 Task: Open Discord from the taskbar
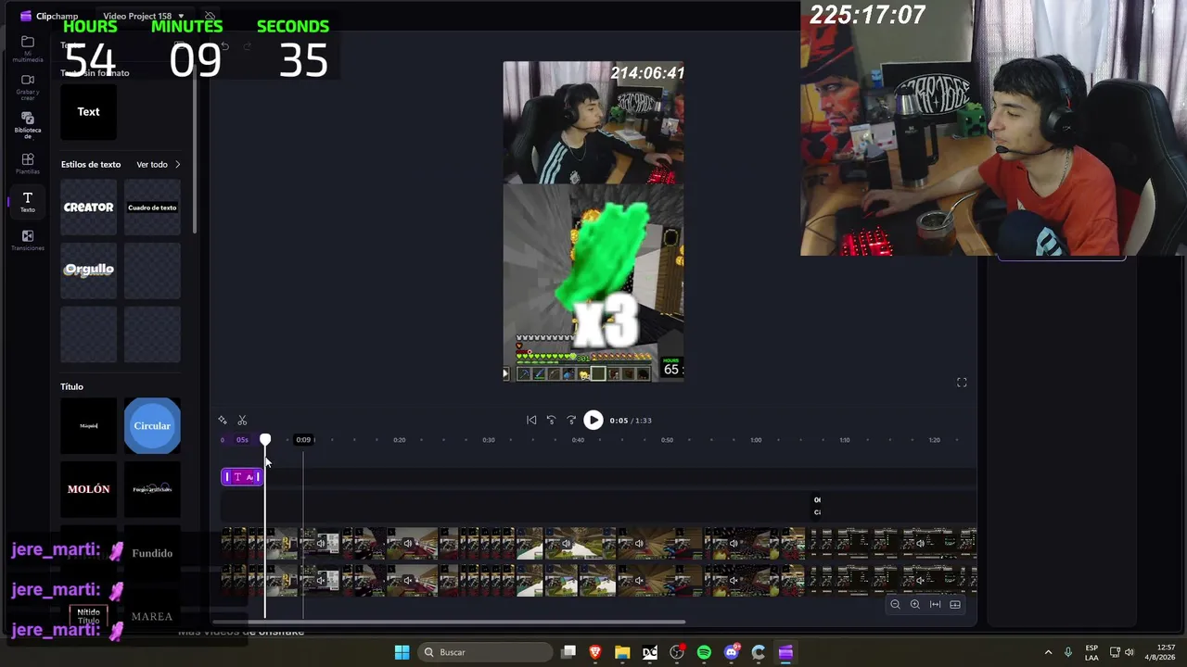point(732,652)
